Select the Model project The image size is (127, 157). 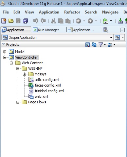click(20, 52)
